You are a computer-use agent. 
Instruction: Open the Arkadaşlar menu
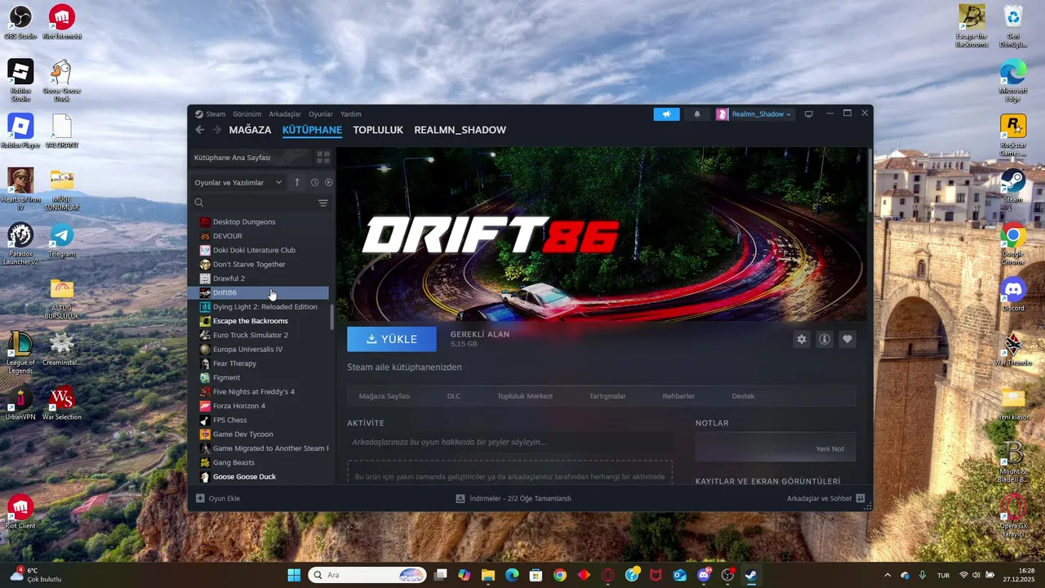285,114
